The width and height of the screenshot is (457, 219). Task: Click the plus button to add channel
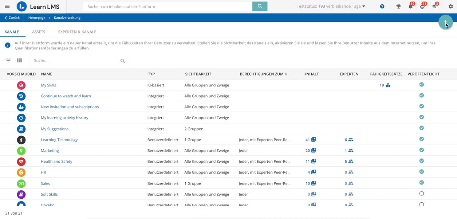tap(445, 23)
